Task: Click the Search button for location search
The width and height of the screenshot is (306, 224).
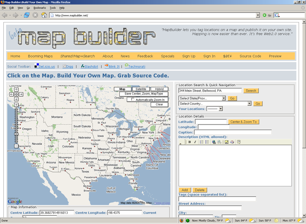Action: coord(251,91)
